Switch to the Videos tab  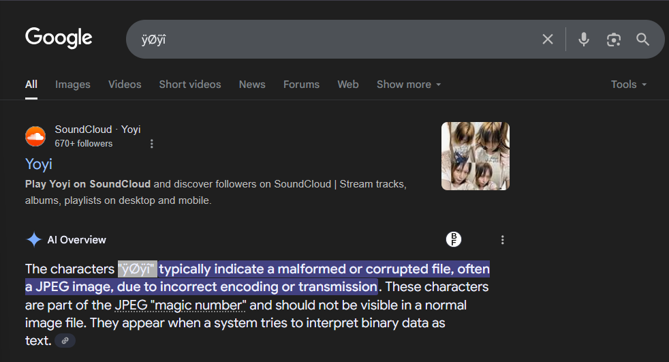(x=125, y=85)
